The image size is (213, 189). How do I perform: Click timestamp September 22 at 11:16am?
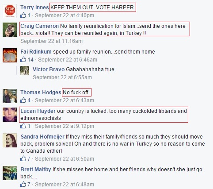51,41
